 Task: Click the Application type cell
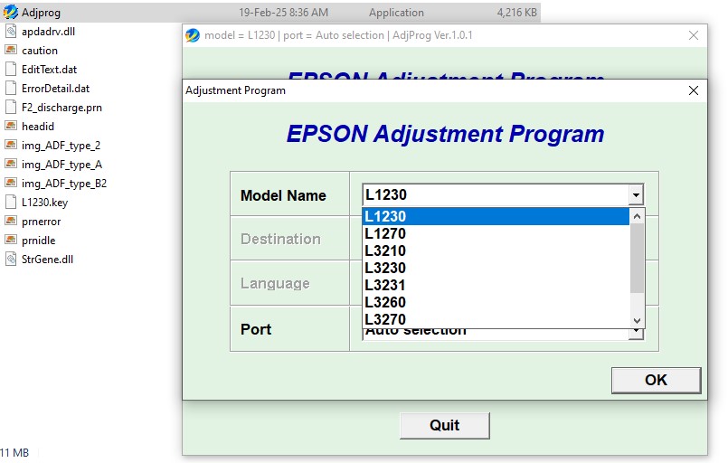396,13
